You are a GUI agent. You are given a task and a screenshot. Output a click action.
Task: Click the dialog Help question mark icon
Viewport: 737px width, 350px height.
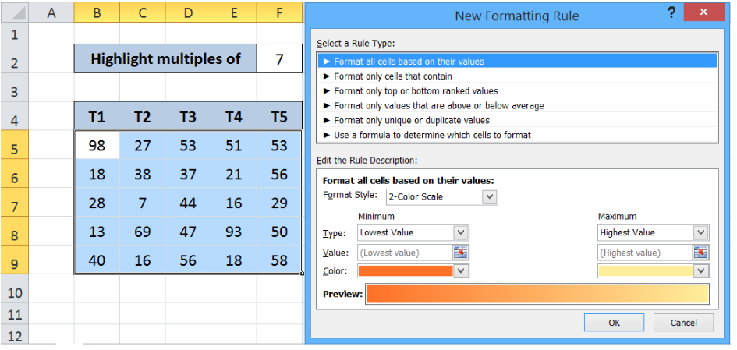click(x=671, y=12)
